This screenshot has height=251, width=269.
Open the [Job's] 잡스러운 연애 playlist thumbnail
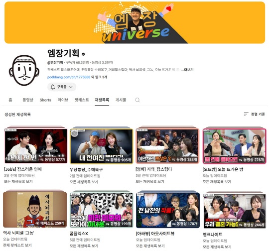[x=36, y=146]
